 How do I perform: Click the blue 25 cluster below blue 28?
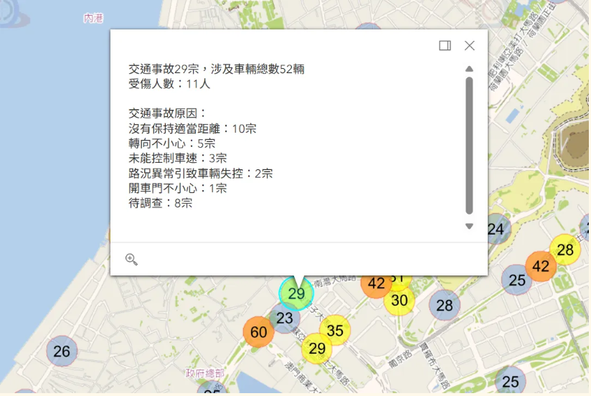pos(510,381)
